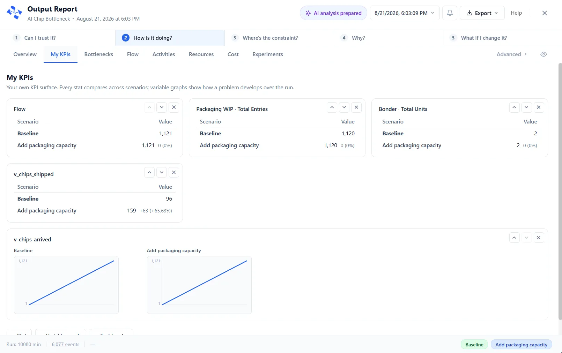Open AI analysis prepared panel
This screenshot has height=353, width=562.
pos(333,13)
